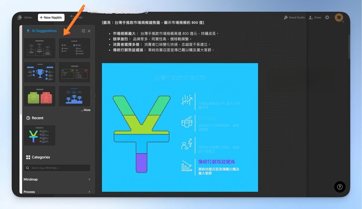The image size is (362, 209).
Task: Open the Library panel
Action: (x=25, y=17)
